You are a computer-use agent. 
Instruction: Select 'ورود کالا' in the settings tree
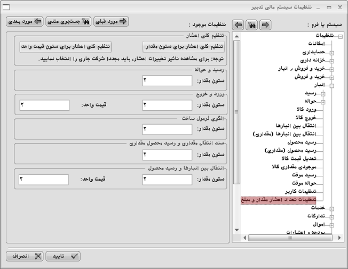(x=308, y=109)
